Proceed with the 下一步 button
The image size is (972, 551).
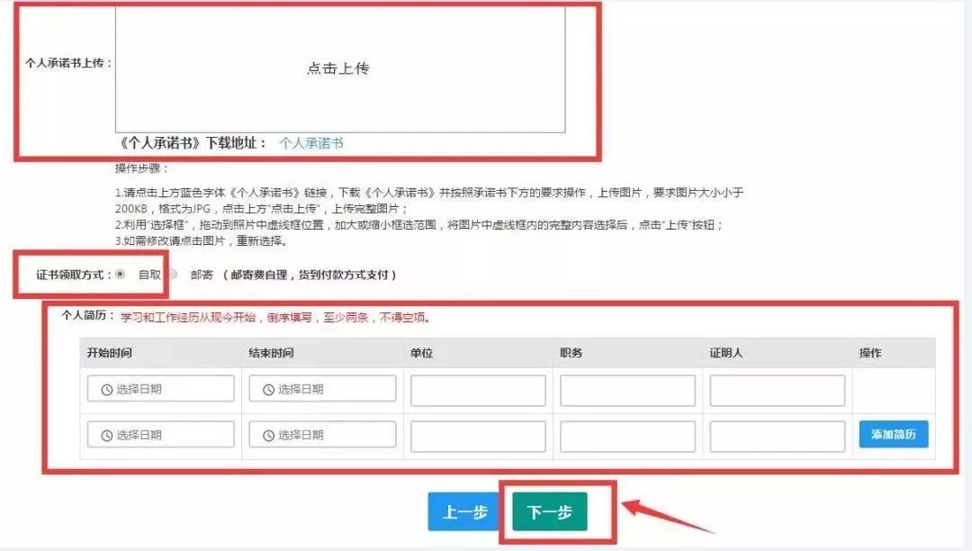tap(549, 512)
